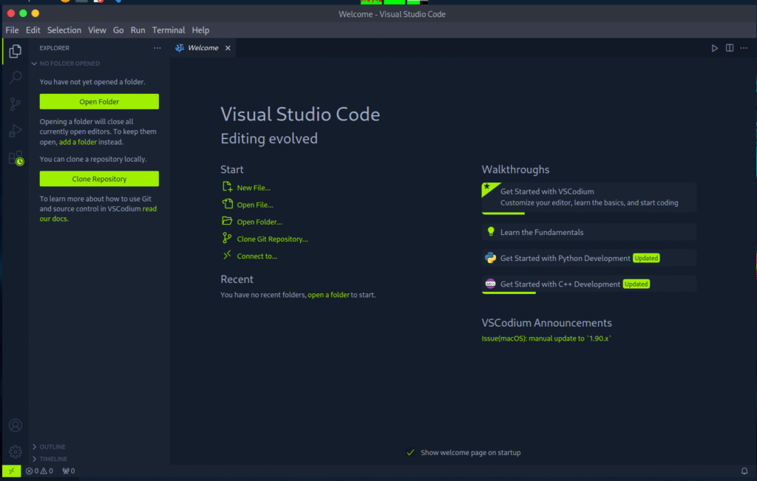This screenshot has width=757, height=481.
Task: Open the Run and Debug icon
Action: coord(15,131)
